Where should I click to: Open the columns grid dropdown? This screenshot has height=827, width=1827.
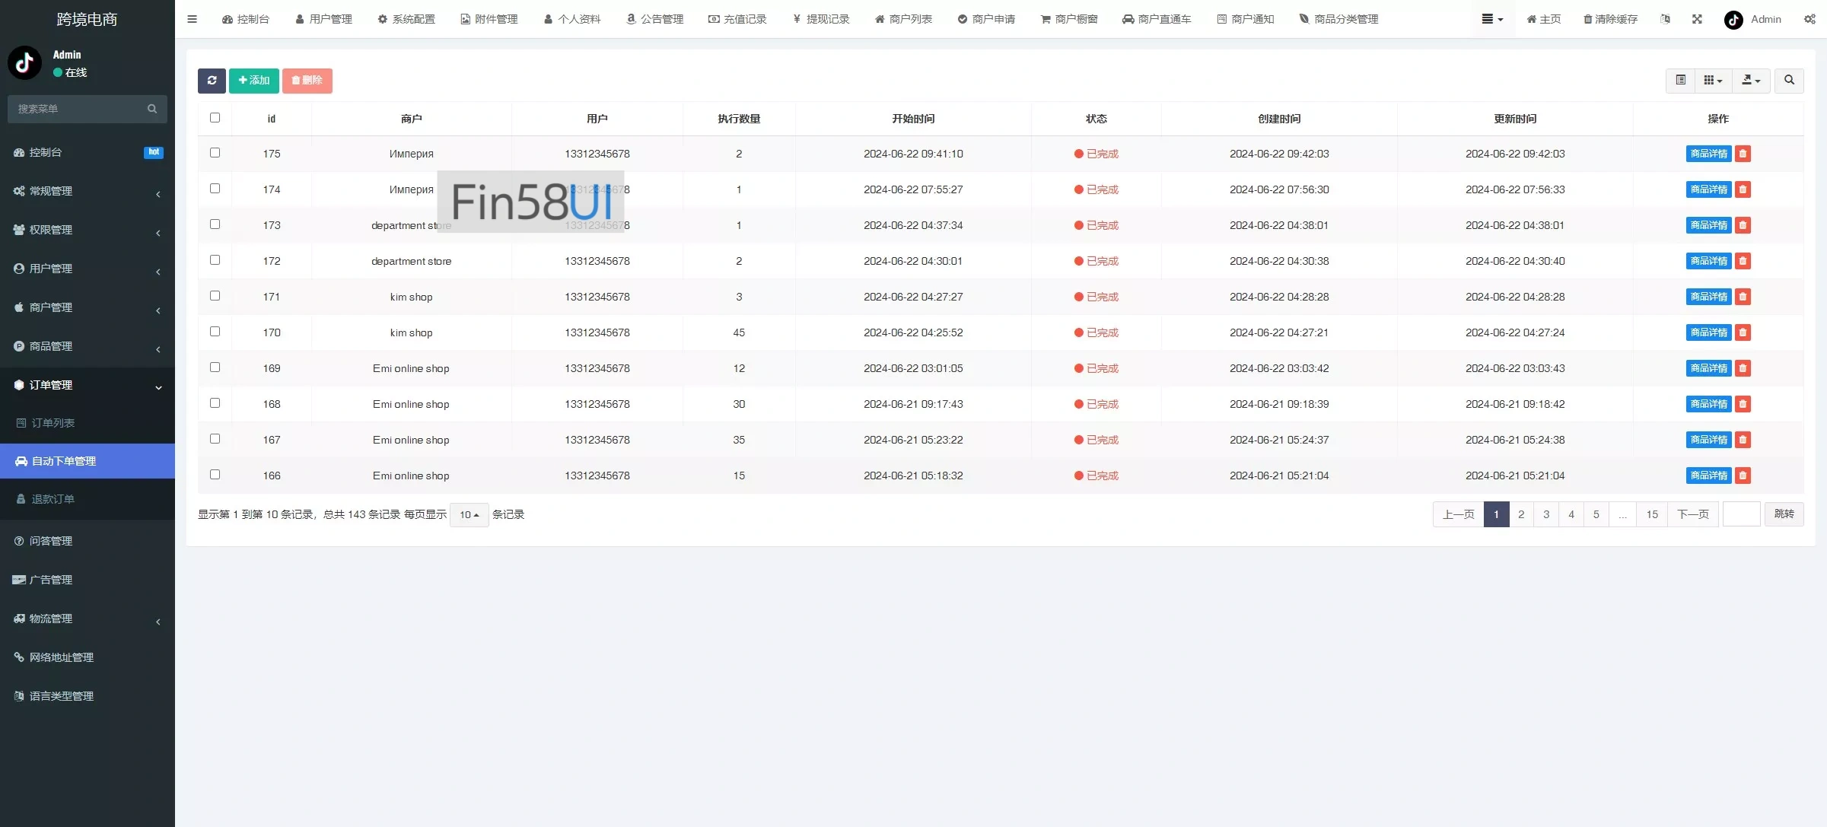(1713, 81)
